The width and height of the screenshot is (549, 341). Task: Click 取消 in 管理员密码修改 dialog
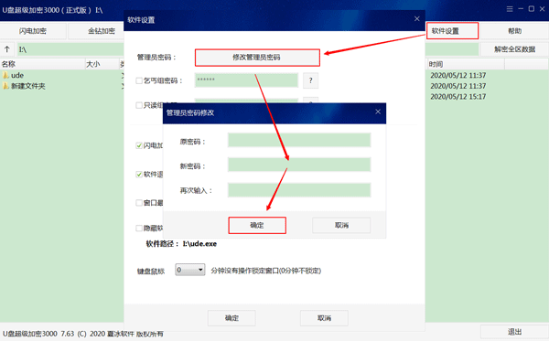pyautogui.click(x=341, y=225)
